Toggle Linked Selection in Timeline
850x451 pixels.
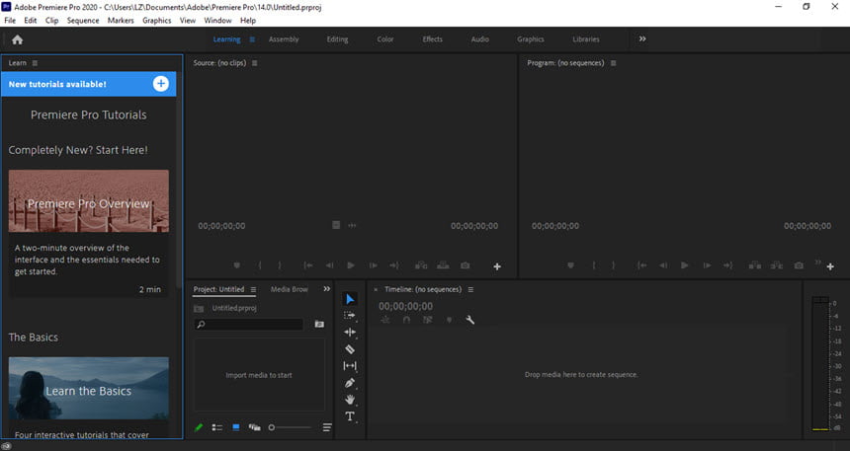tap(428, 320)
